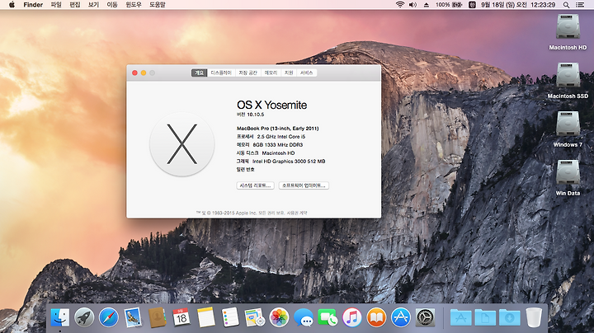Switch to the 지원 tab
Screen dimensions: 594x333
[x=289, y=73]
